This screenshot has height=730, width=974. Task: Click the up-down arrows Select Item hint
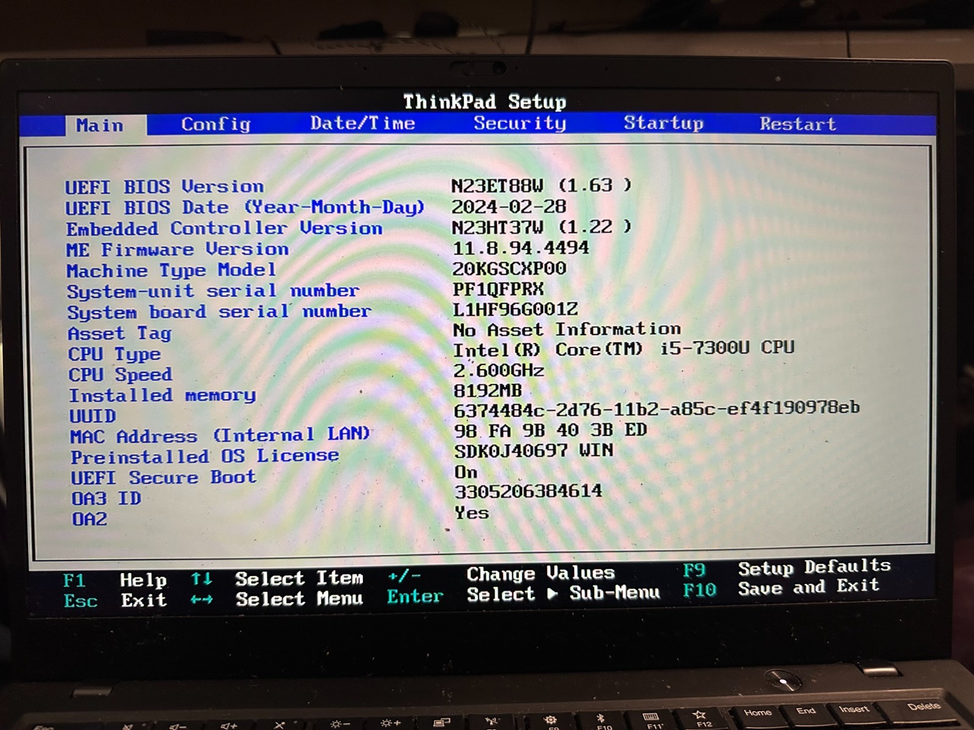[x=278, y=579]
